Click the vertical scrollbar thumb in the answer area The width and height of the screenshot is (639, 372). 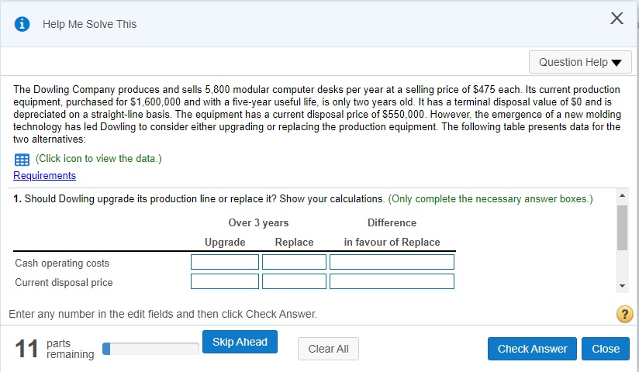622,228
